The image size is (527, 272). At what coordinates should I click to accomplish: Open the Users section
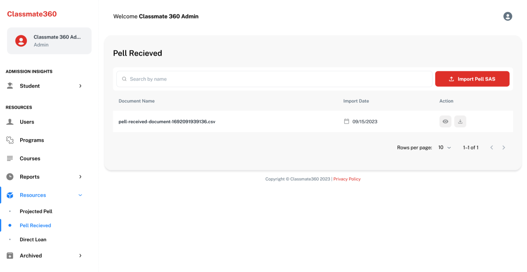point(27,122)
